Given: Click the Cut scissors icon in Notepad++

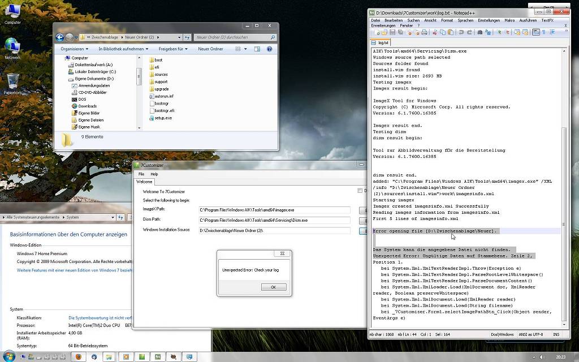Looking at the screenshot, I should [x=435, y=32].
